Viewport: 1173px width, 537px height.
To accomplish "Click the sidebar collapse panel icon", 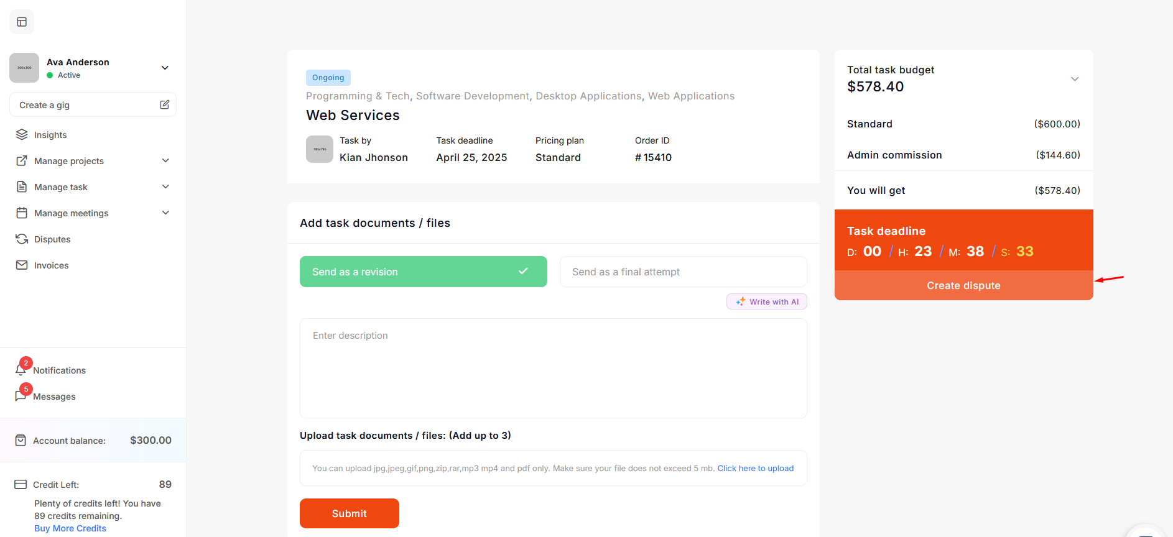I will 22,22.
